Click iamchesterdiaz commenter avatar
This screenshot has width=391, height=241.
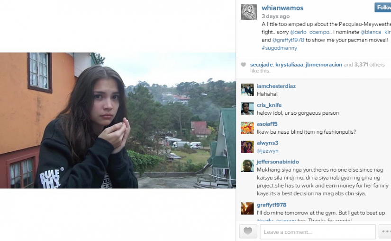247,90
